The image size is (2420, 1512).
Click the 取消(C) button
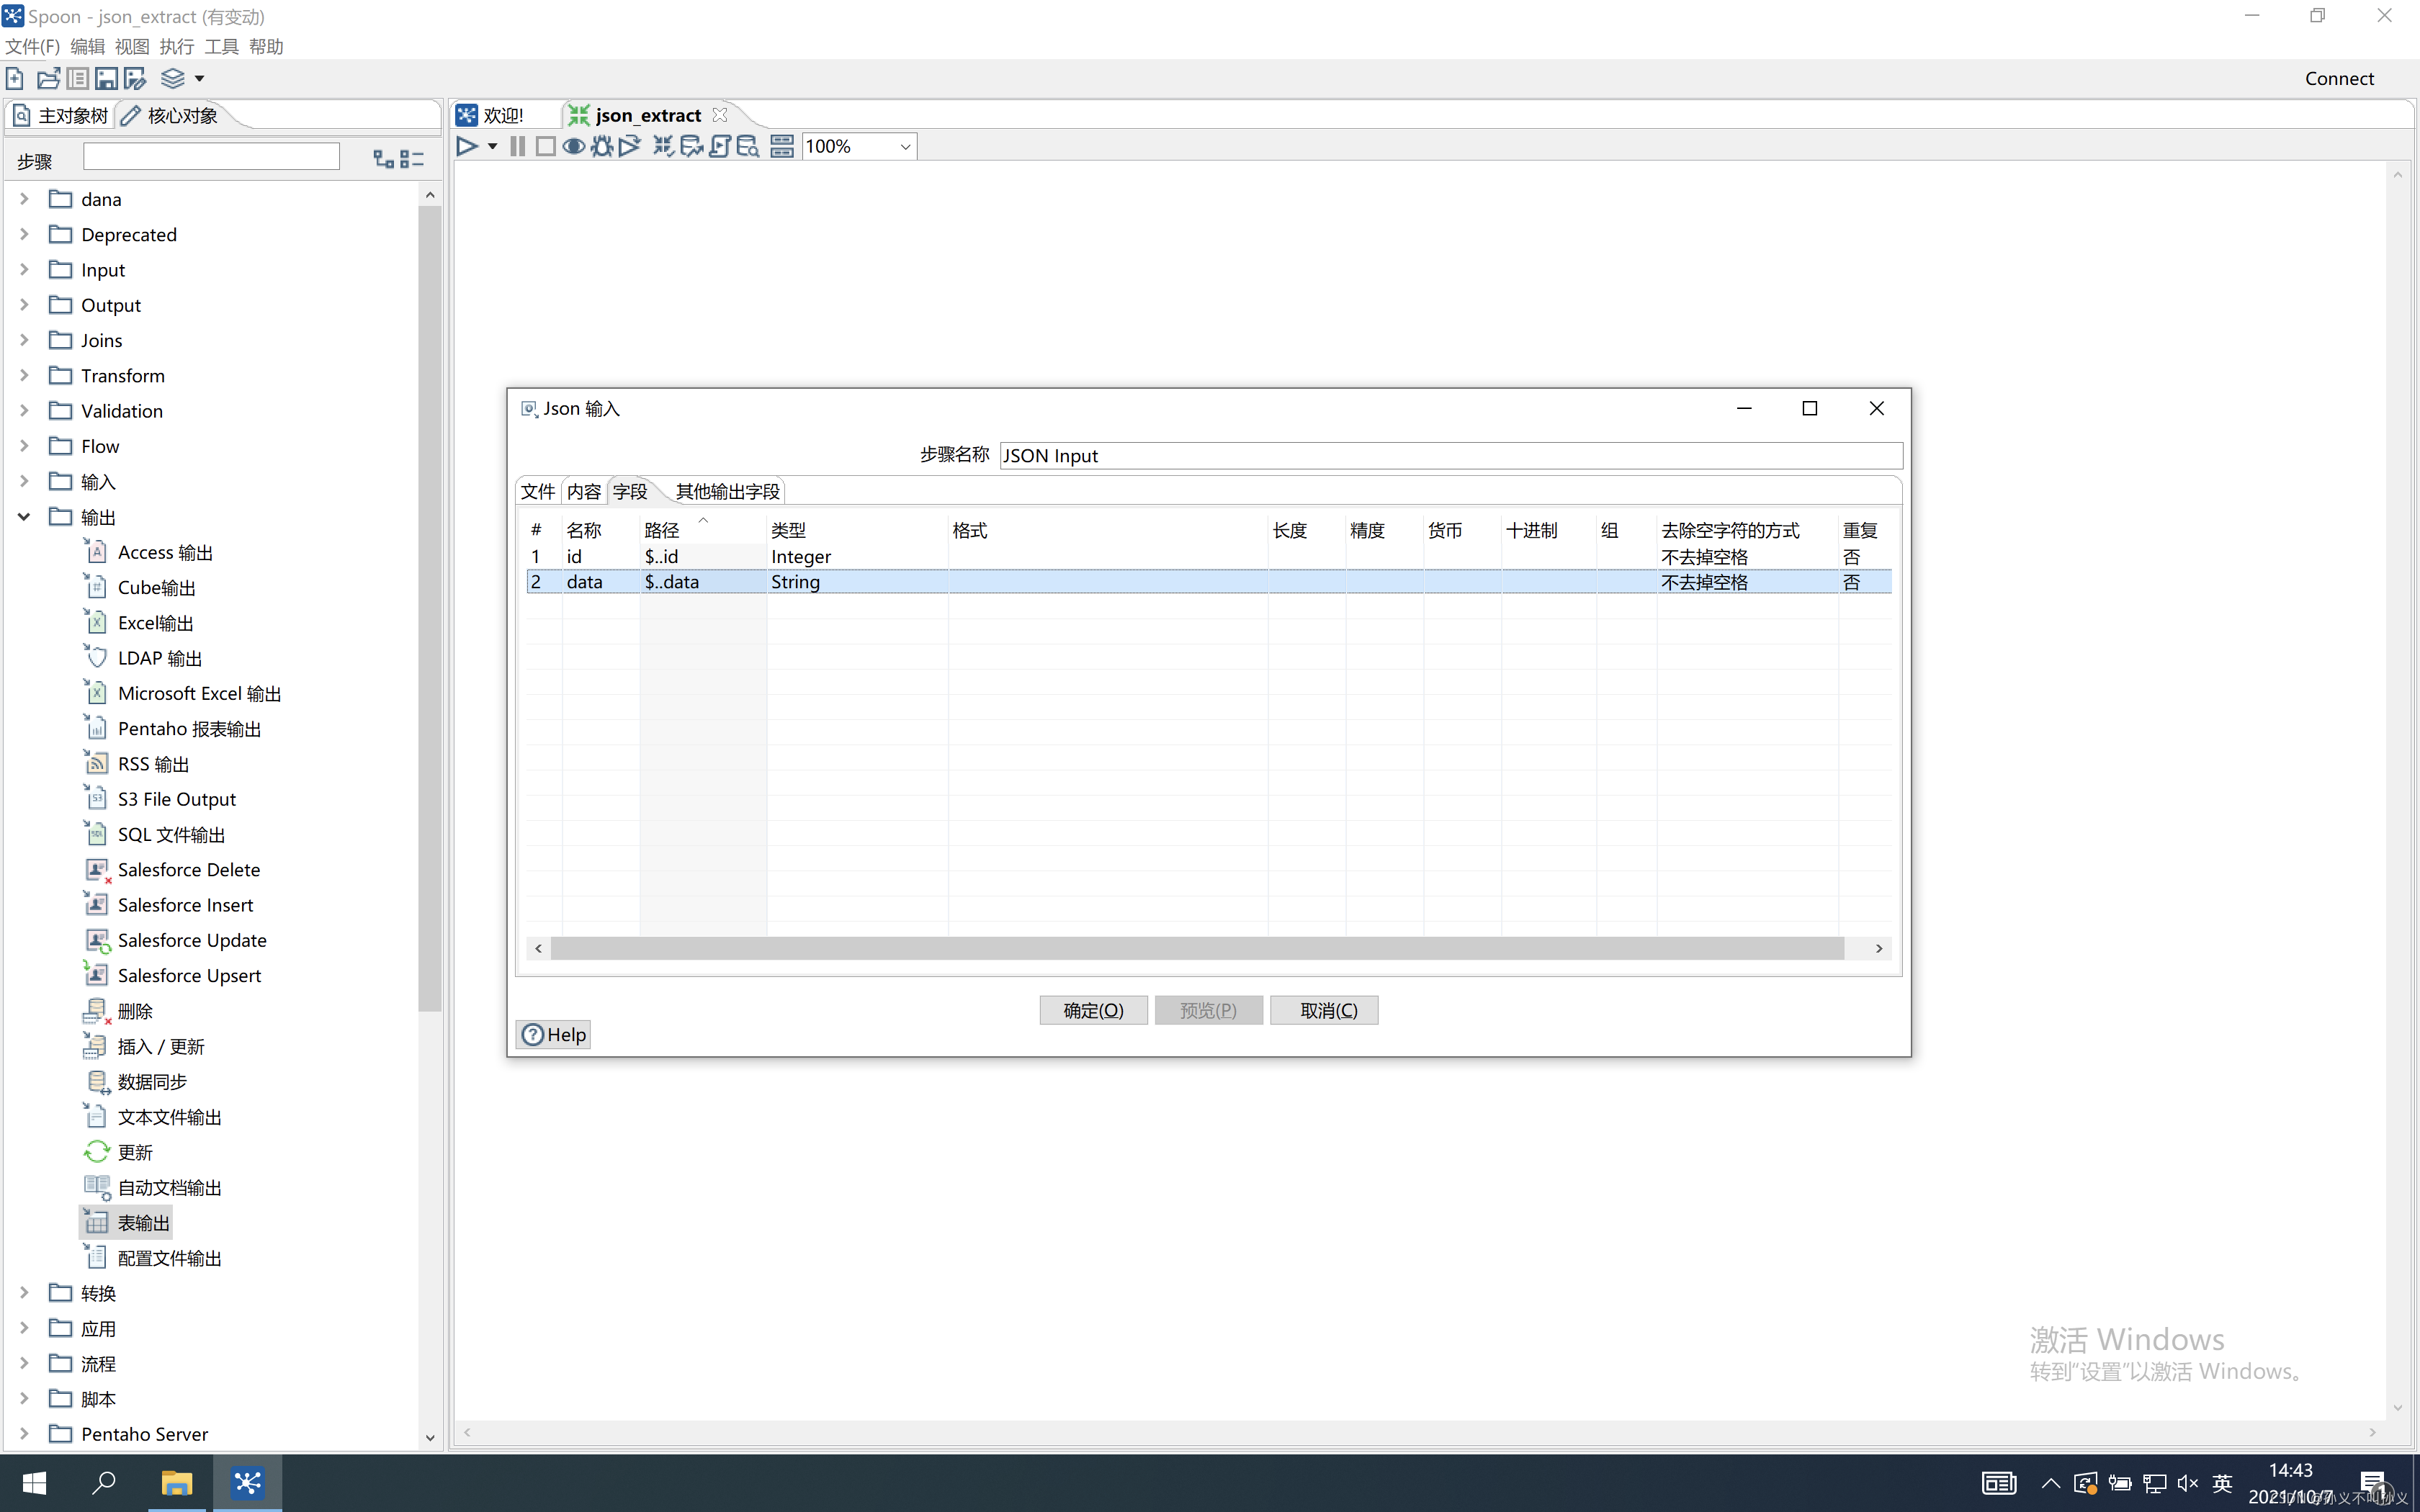[1328, 1010]
